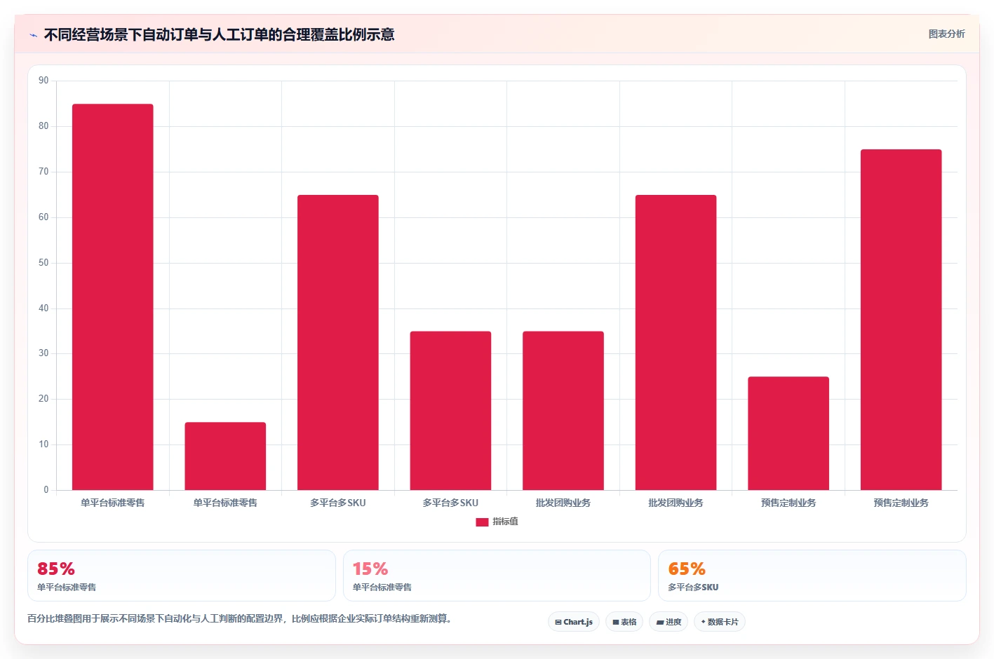Image resolution: width=994 pixels, height=659 pixels.
Task: Select the Chart.js tag
Action: point(574,622)
